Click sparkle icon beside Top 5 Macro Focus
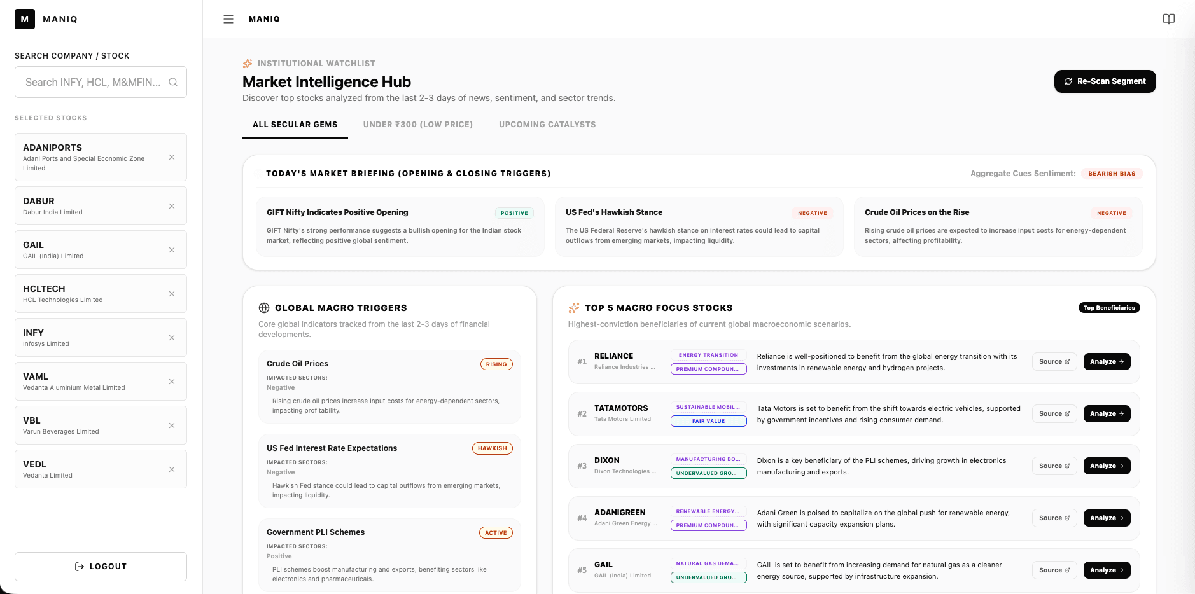 pos(574,308)
